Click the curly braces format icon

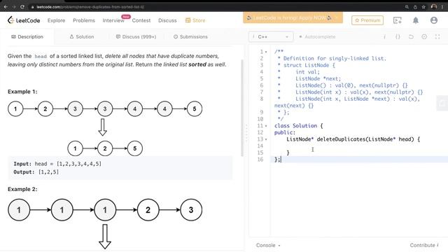click(398, 36)
